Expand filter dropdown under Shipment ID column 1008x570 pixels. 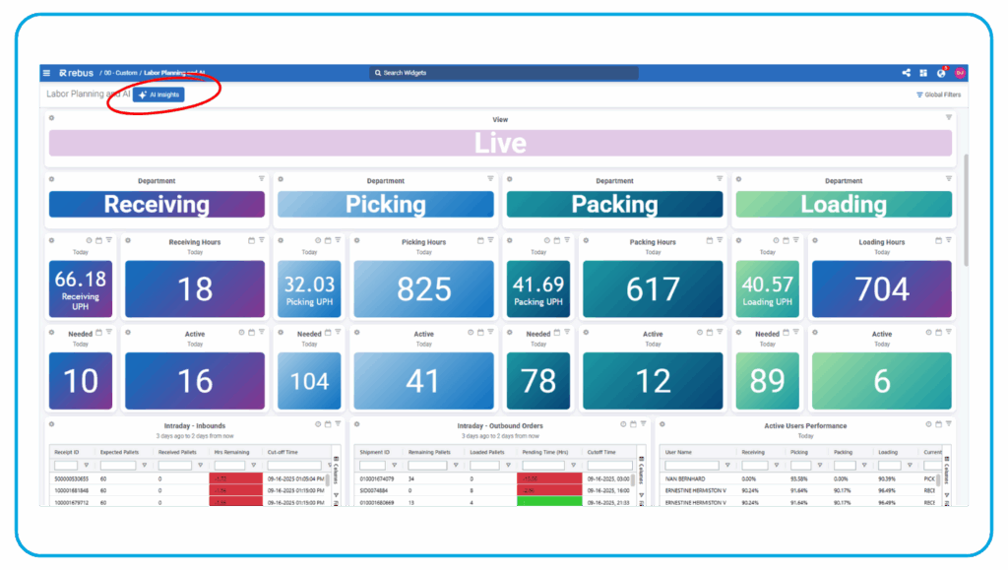coord(394,466)
